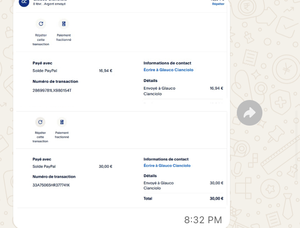This screenshot has height=228, width=300.
Task: Click the Total 30,00 € row
Action: (183, 198)
